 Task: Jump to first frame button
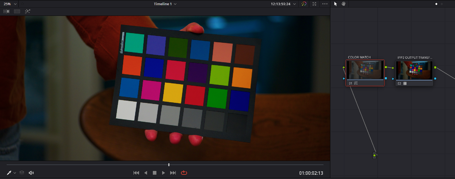pyautogui.click(x=136, y=173)
